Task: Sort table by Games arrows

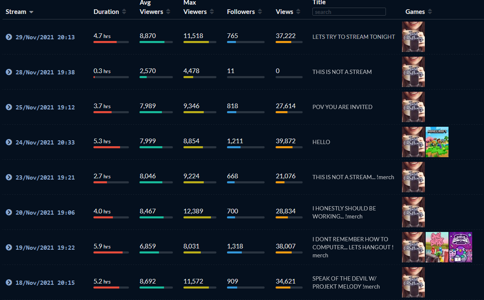Action: [x=430, y=12]
